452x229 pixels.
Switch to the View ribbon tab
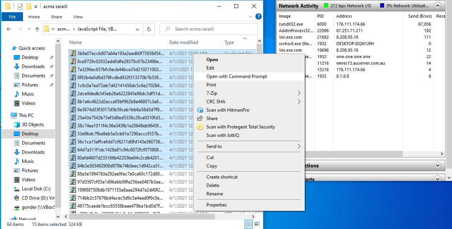coord(78,17)
